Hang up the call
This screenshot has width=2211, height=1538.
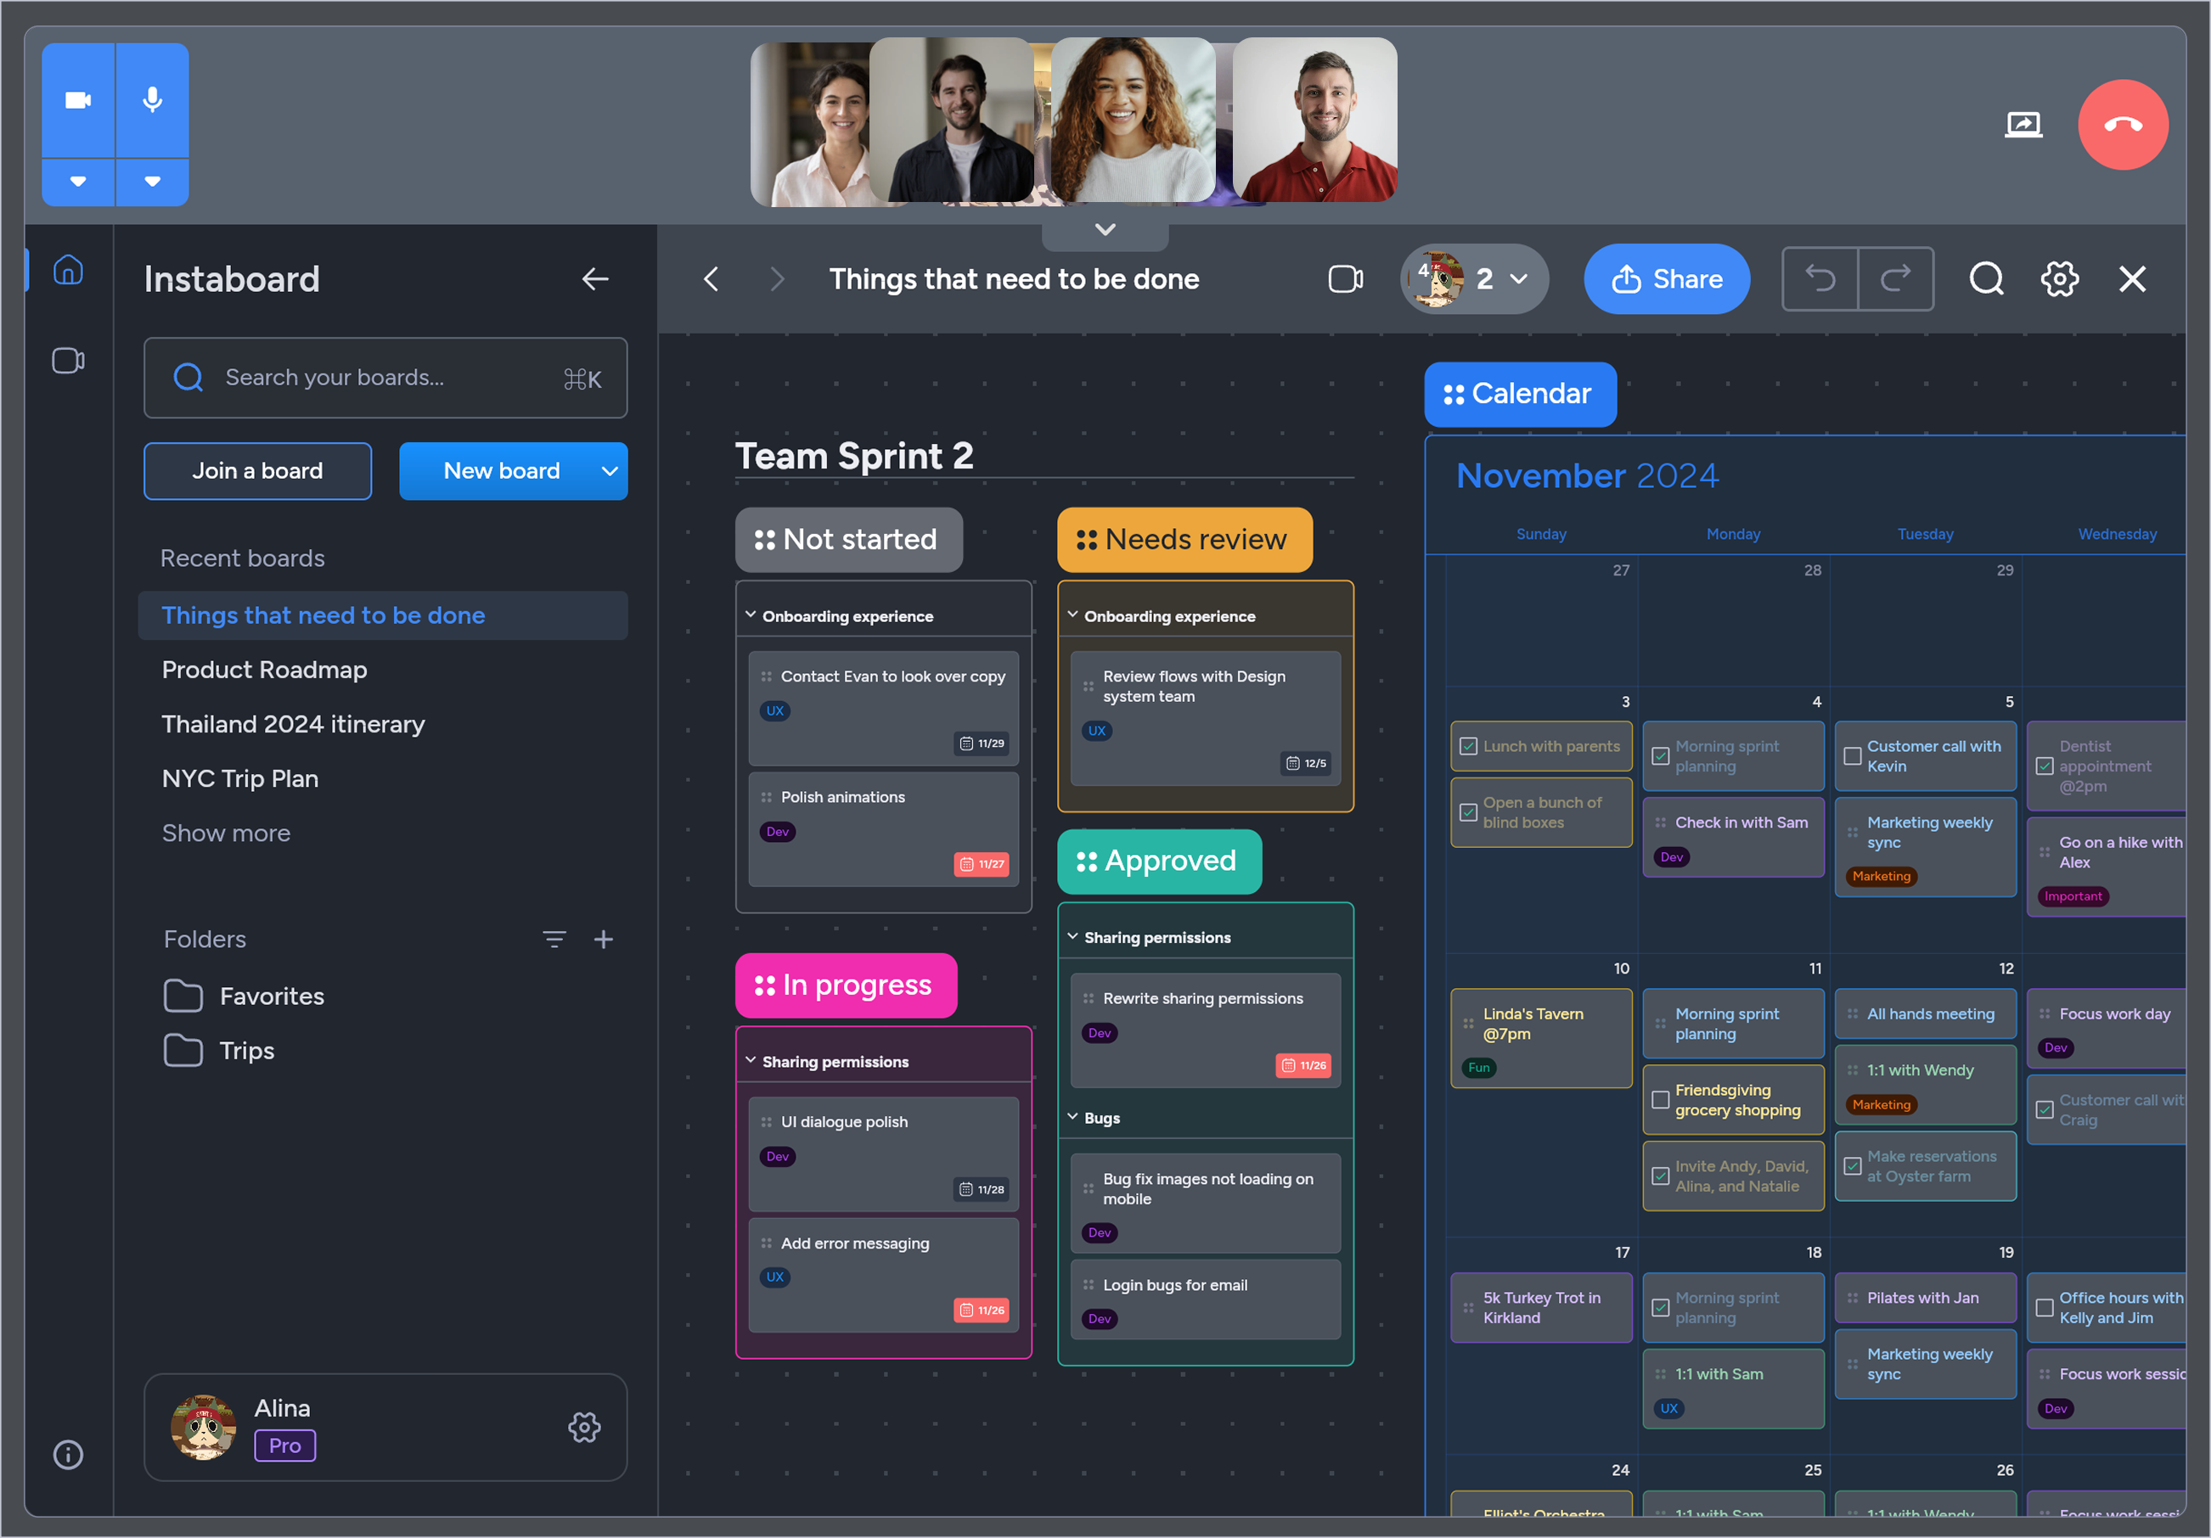pyautogui.click(x=2123, y=124)
